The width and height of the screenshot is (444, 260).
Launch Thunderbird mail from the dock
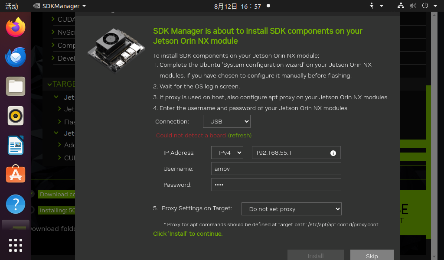[x=16, y=57]
